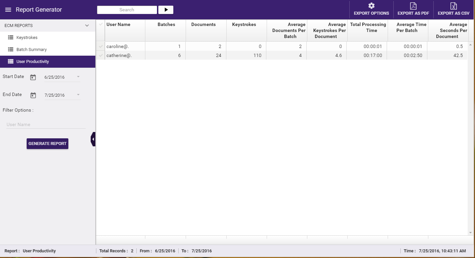Viewport: 475px width, 258px height.
Task: Open the Start Date dropdown arrow
Action: 78,77
